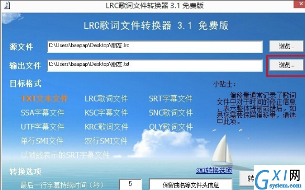Click the output file path input field
Screen dimensions: 305x190
tap(155, 65)
